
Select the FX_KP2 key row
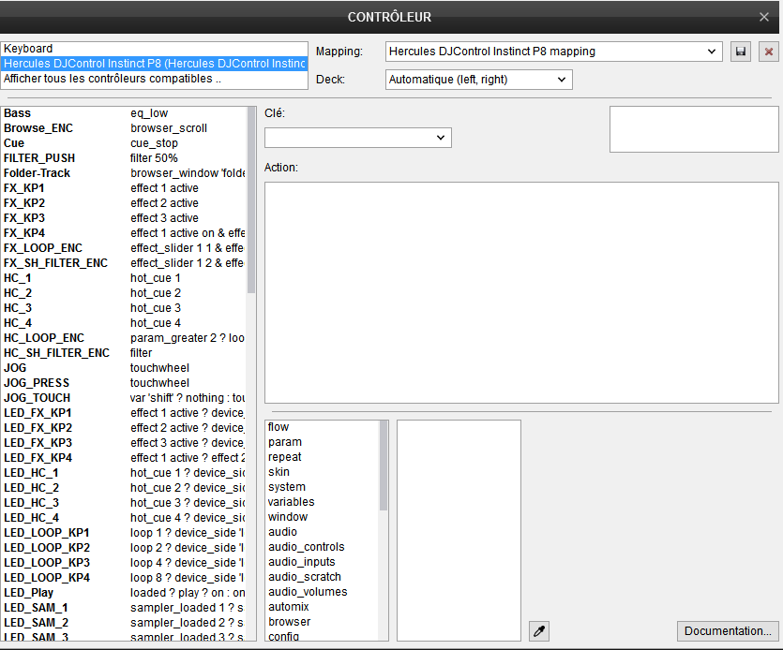point(125,203)
